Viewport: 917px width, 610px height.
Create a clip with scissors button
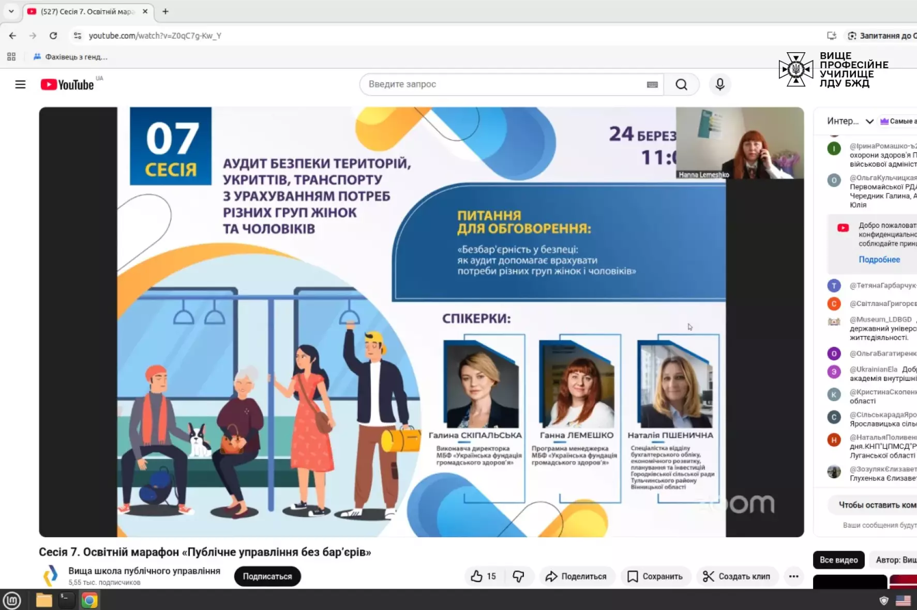pos(736,576)
